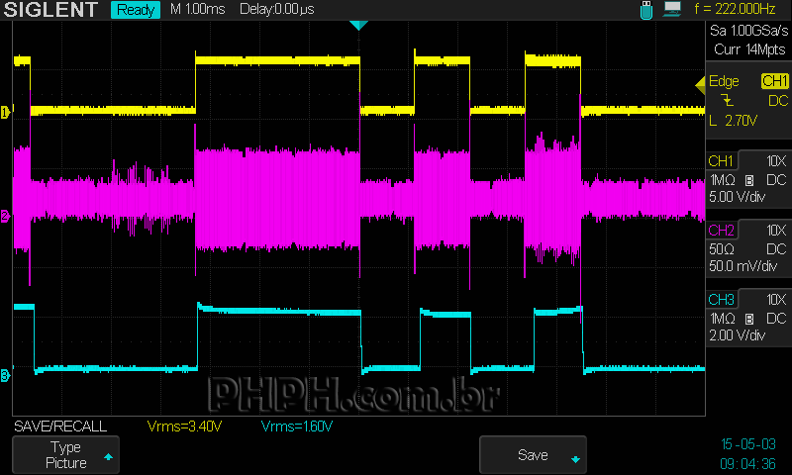Toggle the CH3 channel info box
Image resolution: width=792 pixels, height=475 pixels.
[747, 317]
